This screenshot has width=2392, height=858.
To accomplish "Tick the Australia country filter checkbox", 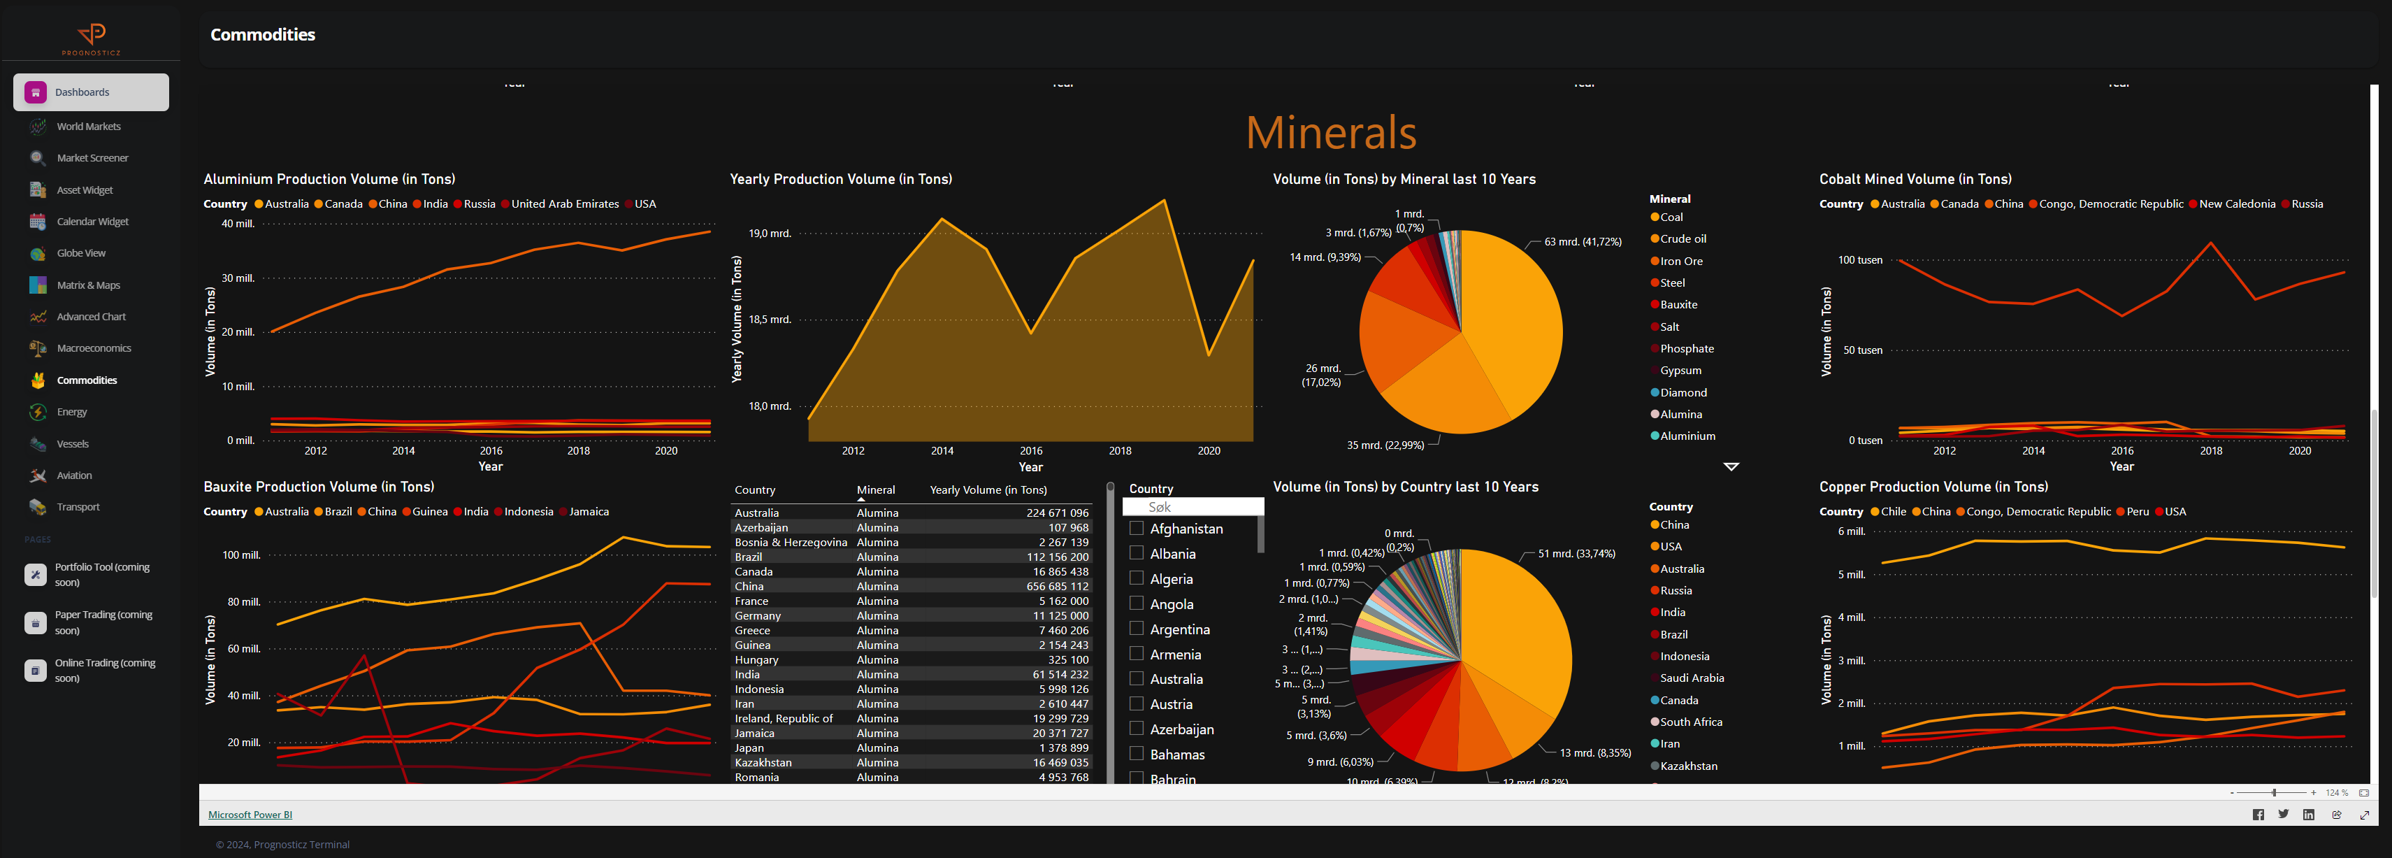I will point(1136,679).
